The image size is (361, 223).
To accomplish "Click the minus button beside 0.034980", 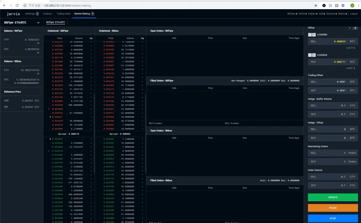I will click(x=310, y=35).
